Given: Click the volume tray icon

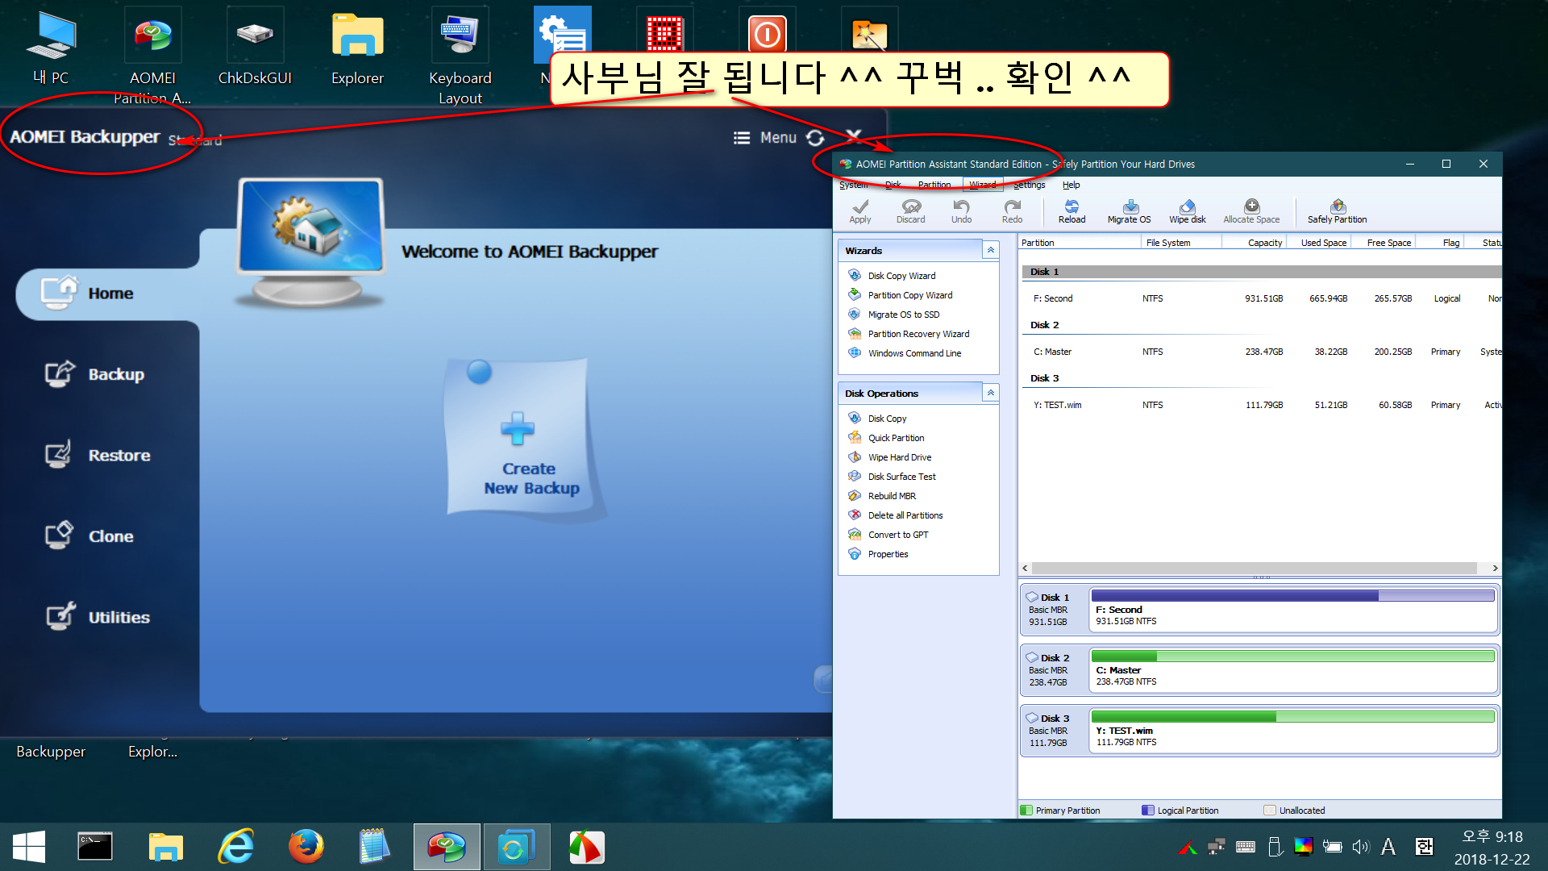Looking at the screenshot, I should [1360, 847].
